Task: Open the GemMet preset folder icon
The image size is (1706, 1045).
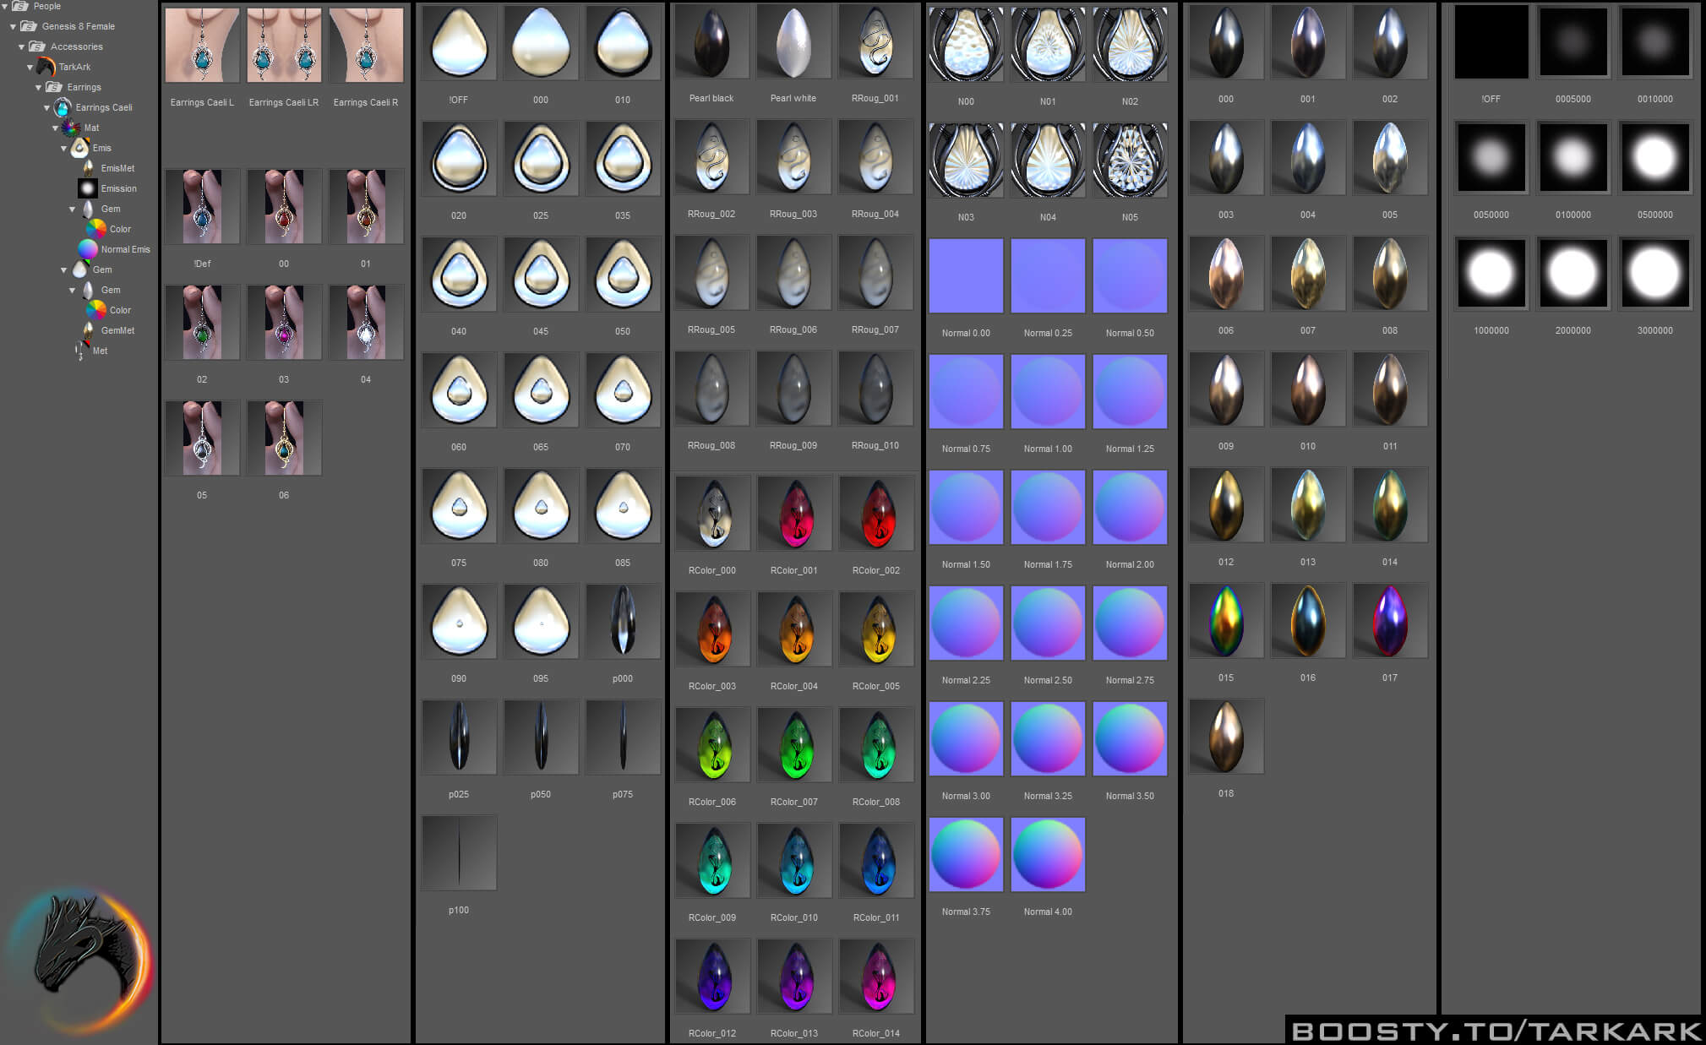Action: pyautogui.click(x=88, y=330)
